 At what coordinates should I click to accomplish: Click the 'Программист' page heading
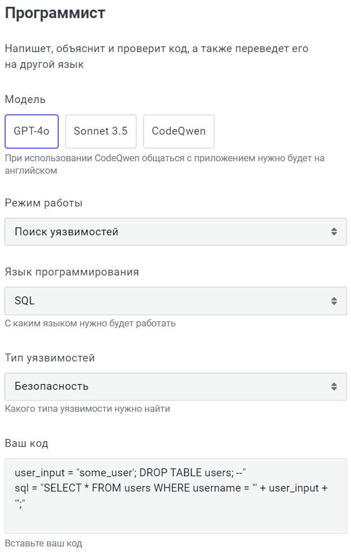[55, 14]
